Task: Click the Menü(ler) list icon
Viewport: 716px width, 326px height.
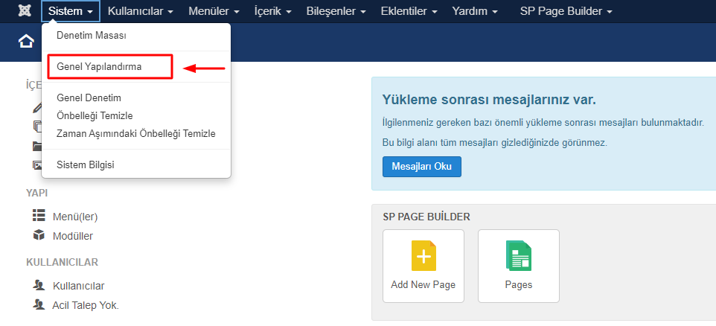Action: coord(39,216)
